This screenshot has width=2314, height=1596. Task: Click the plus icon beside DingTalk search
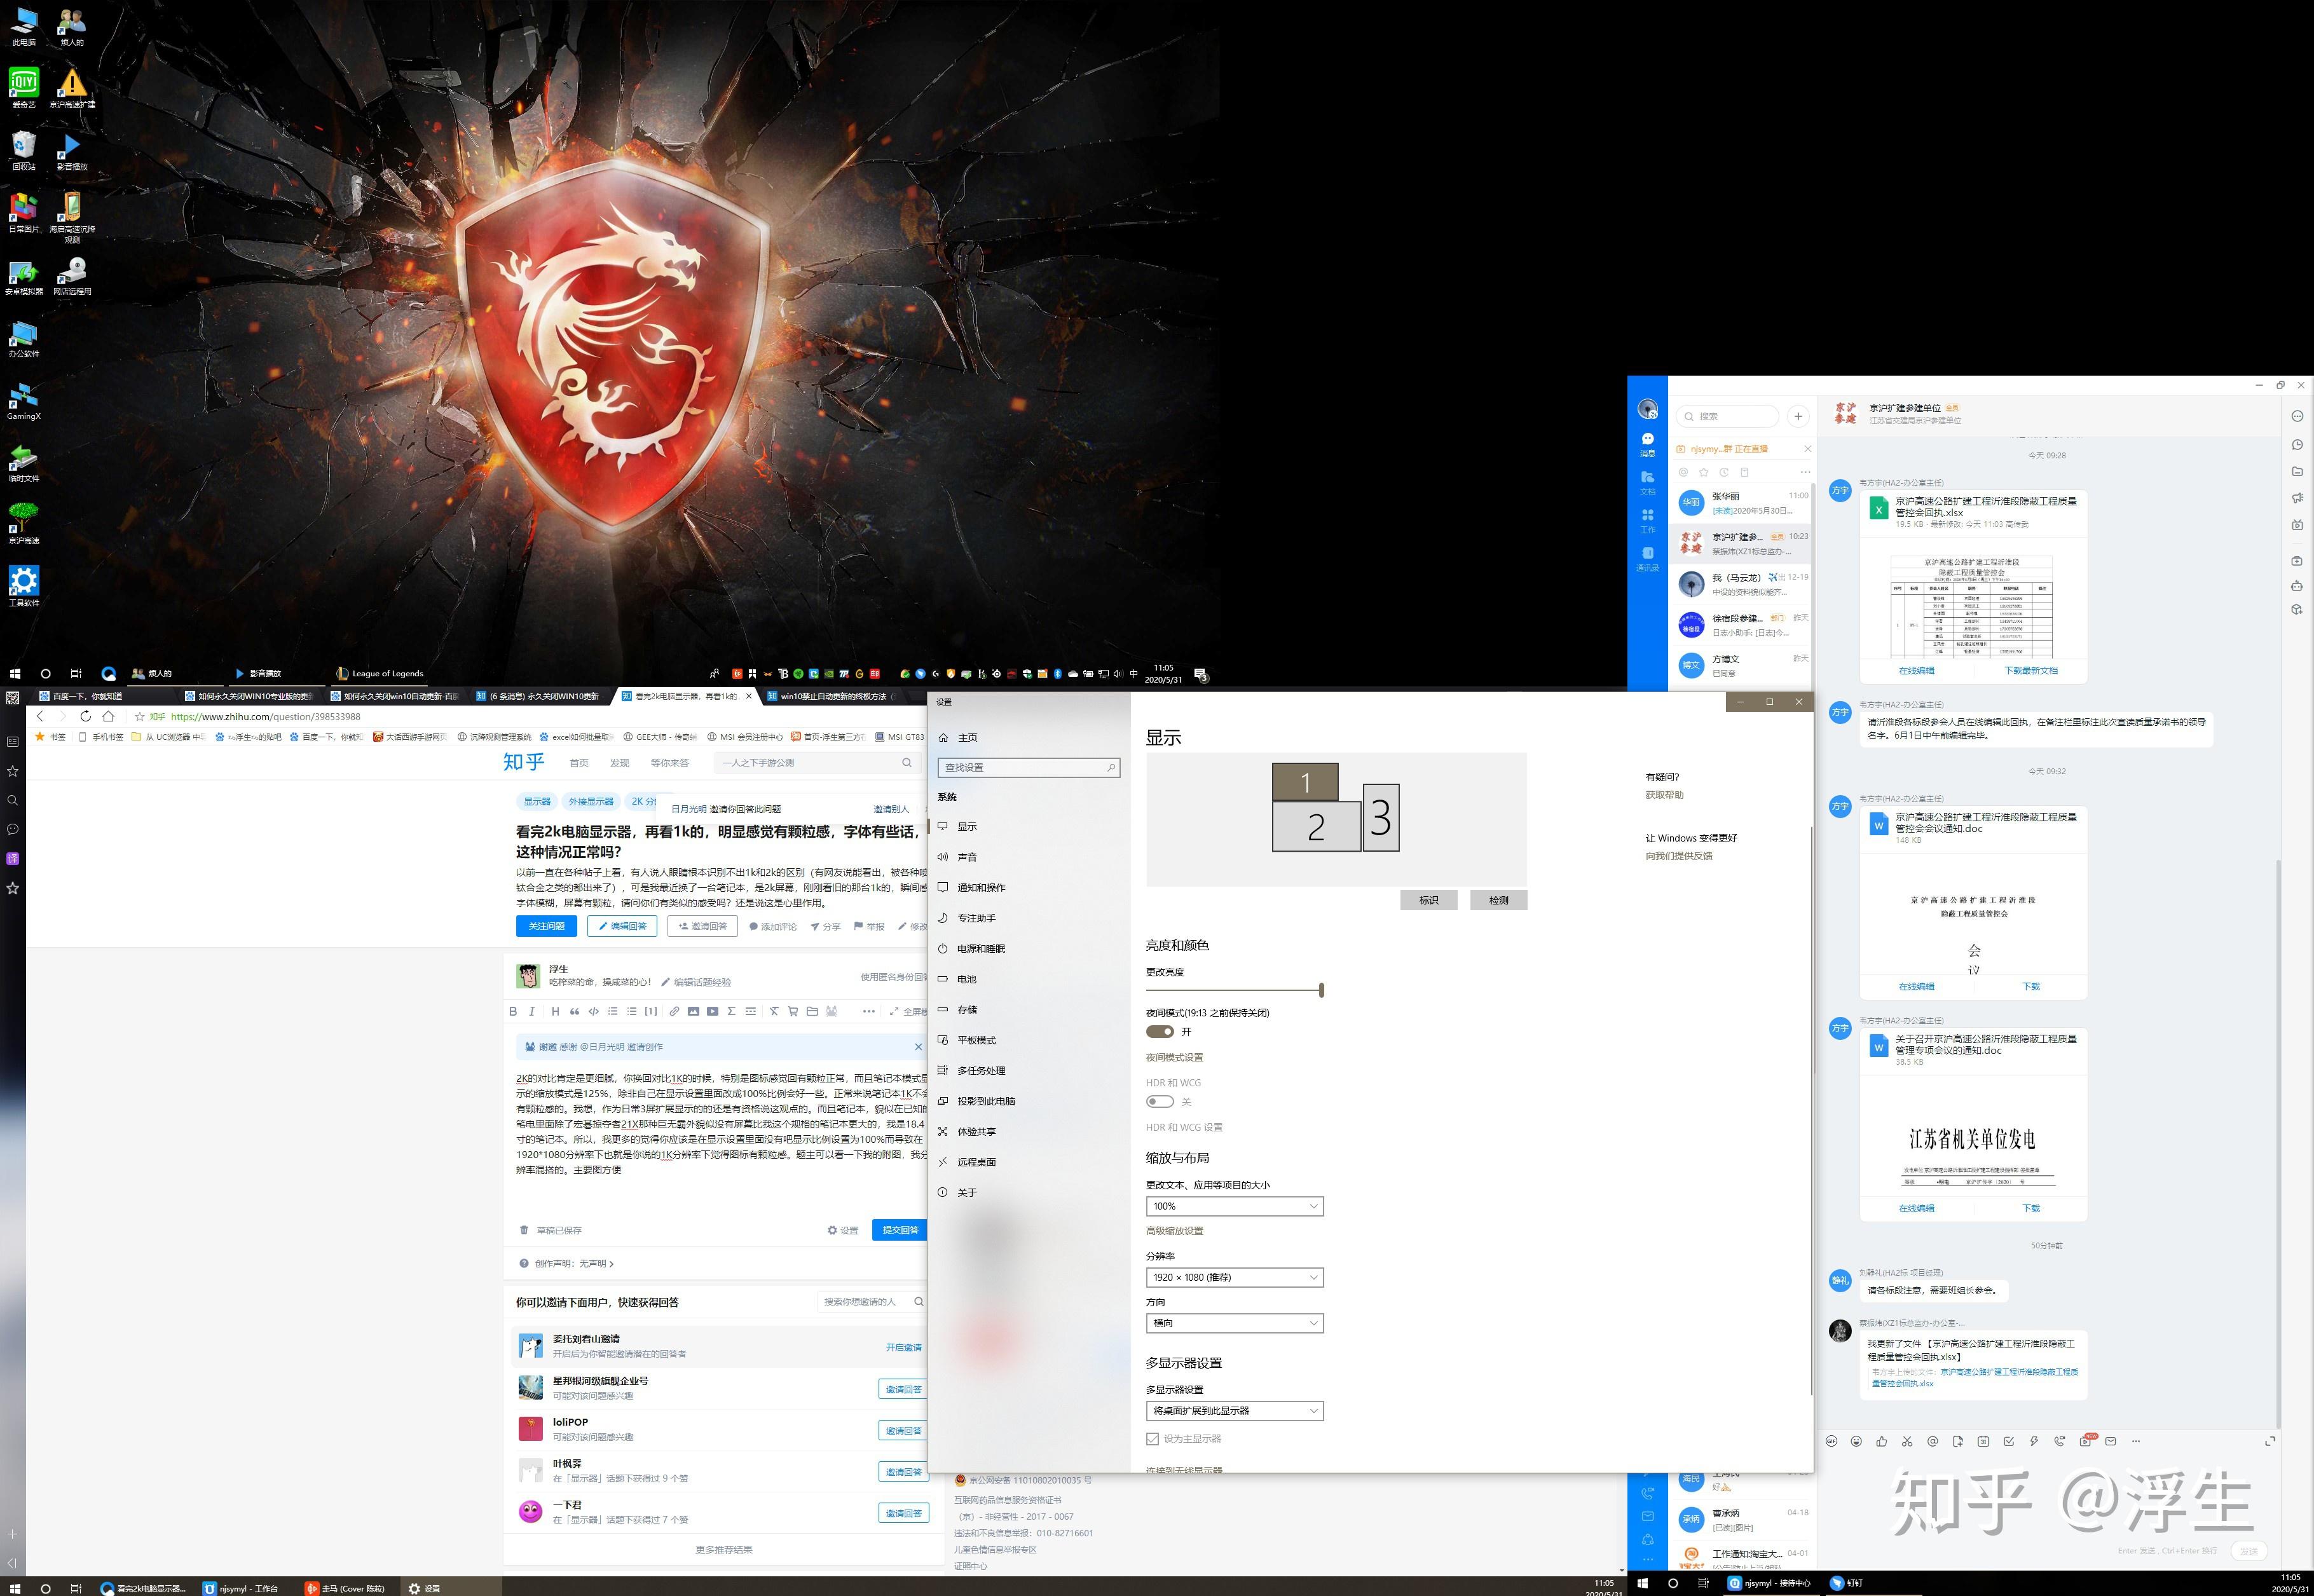pos(1798,416)
